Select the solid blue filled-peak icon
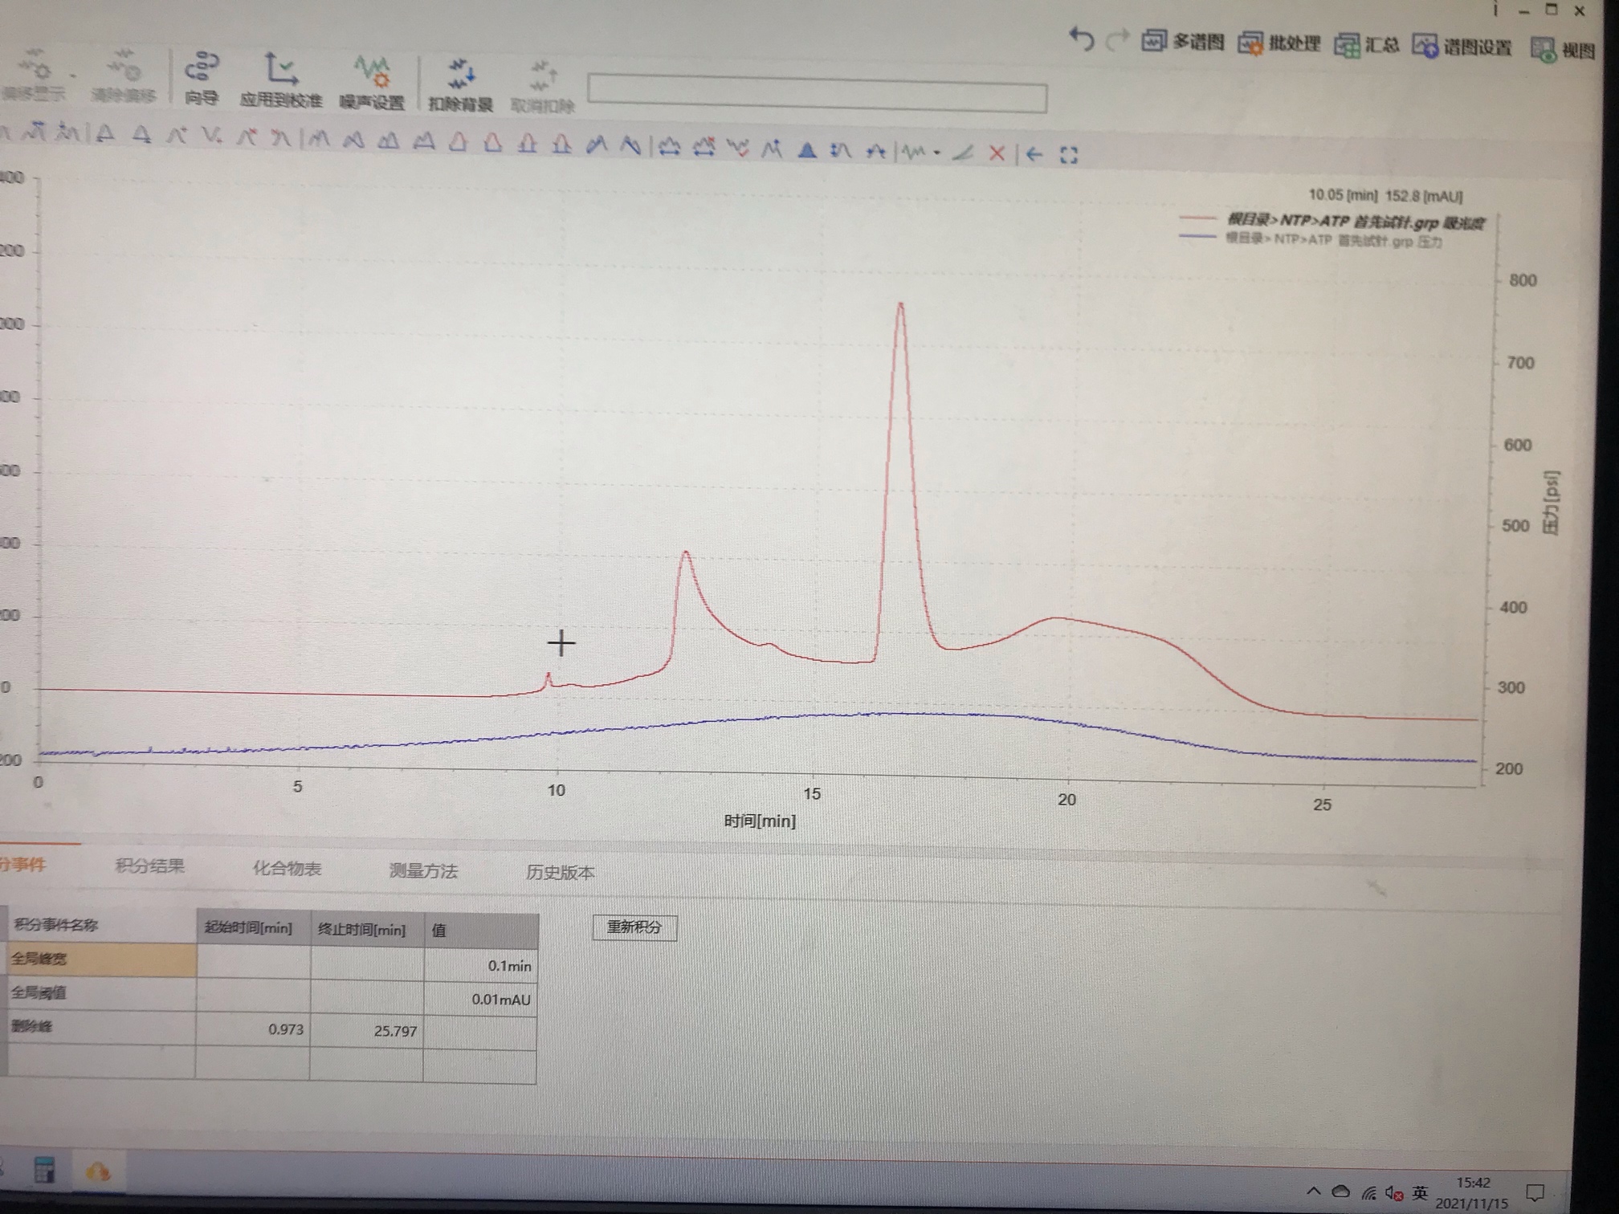The height and width of the screenshot is (1214, 1619). [807, 149]
